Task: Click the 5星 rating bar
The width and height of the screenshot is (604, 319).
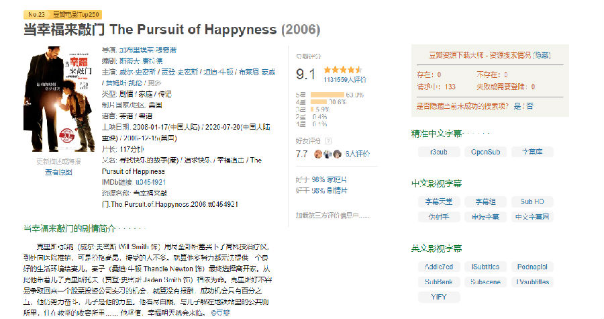Action: pyautogui.click(x=327, y=95)
